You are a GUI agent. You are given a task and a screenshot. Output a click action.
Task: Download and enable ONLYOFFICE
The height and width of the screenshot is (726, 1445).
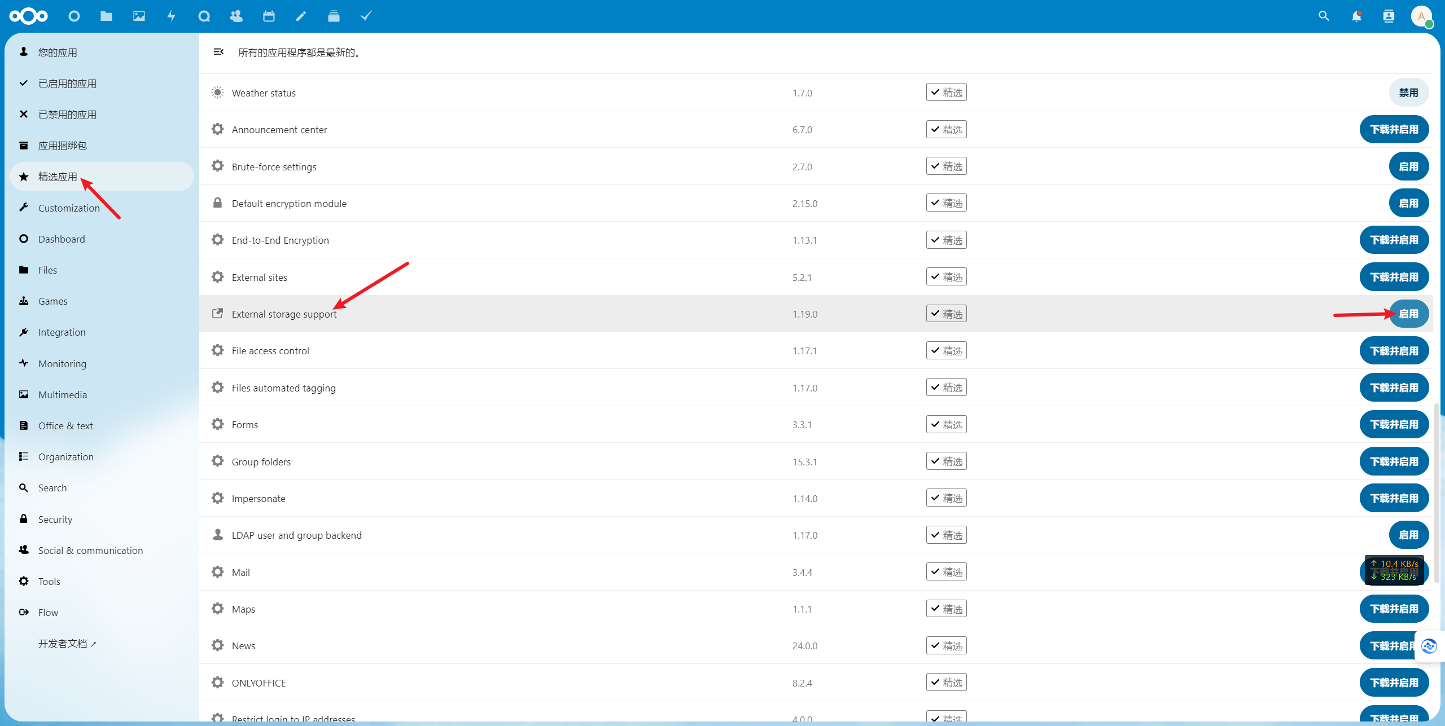pos(1394,683)
